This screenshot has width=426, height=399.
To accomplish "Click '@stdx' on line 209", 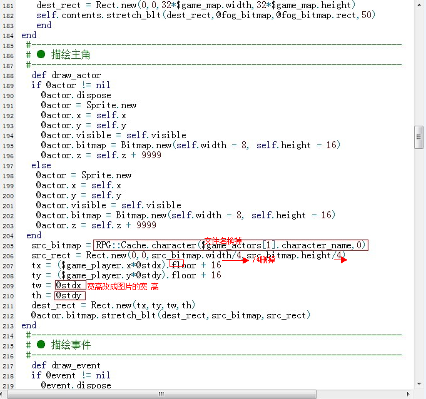I will [68, 285].
